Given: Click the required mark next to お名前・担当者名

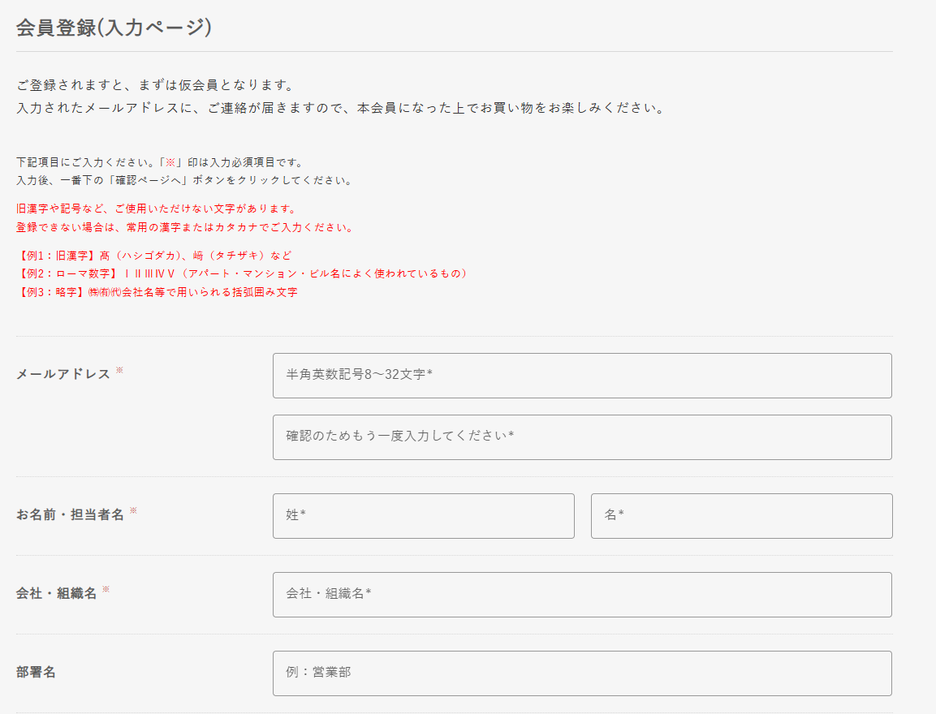Looking at the screenshot, I should coord(133,511).
